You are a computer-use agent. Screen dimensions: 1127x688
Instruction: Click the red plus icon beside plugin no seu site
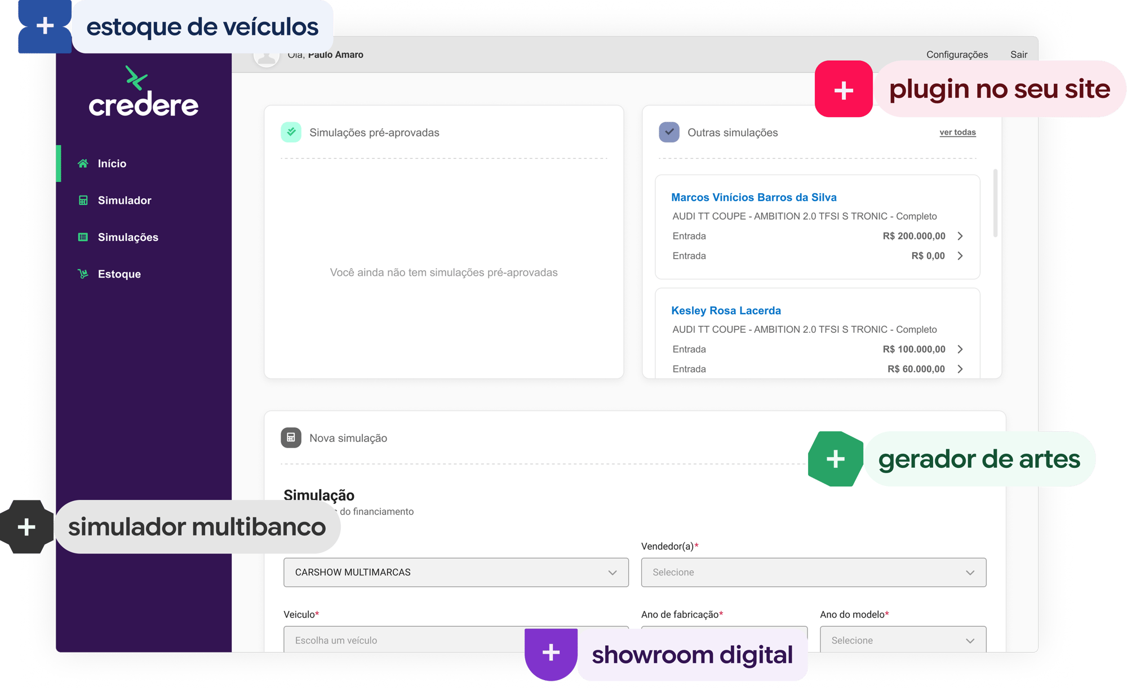point(844,90)
